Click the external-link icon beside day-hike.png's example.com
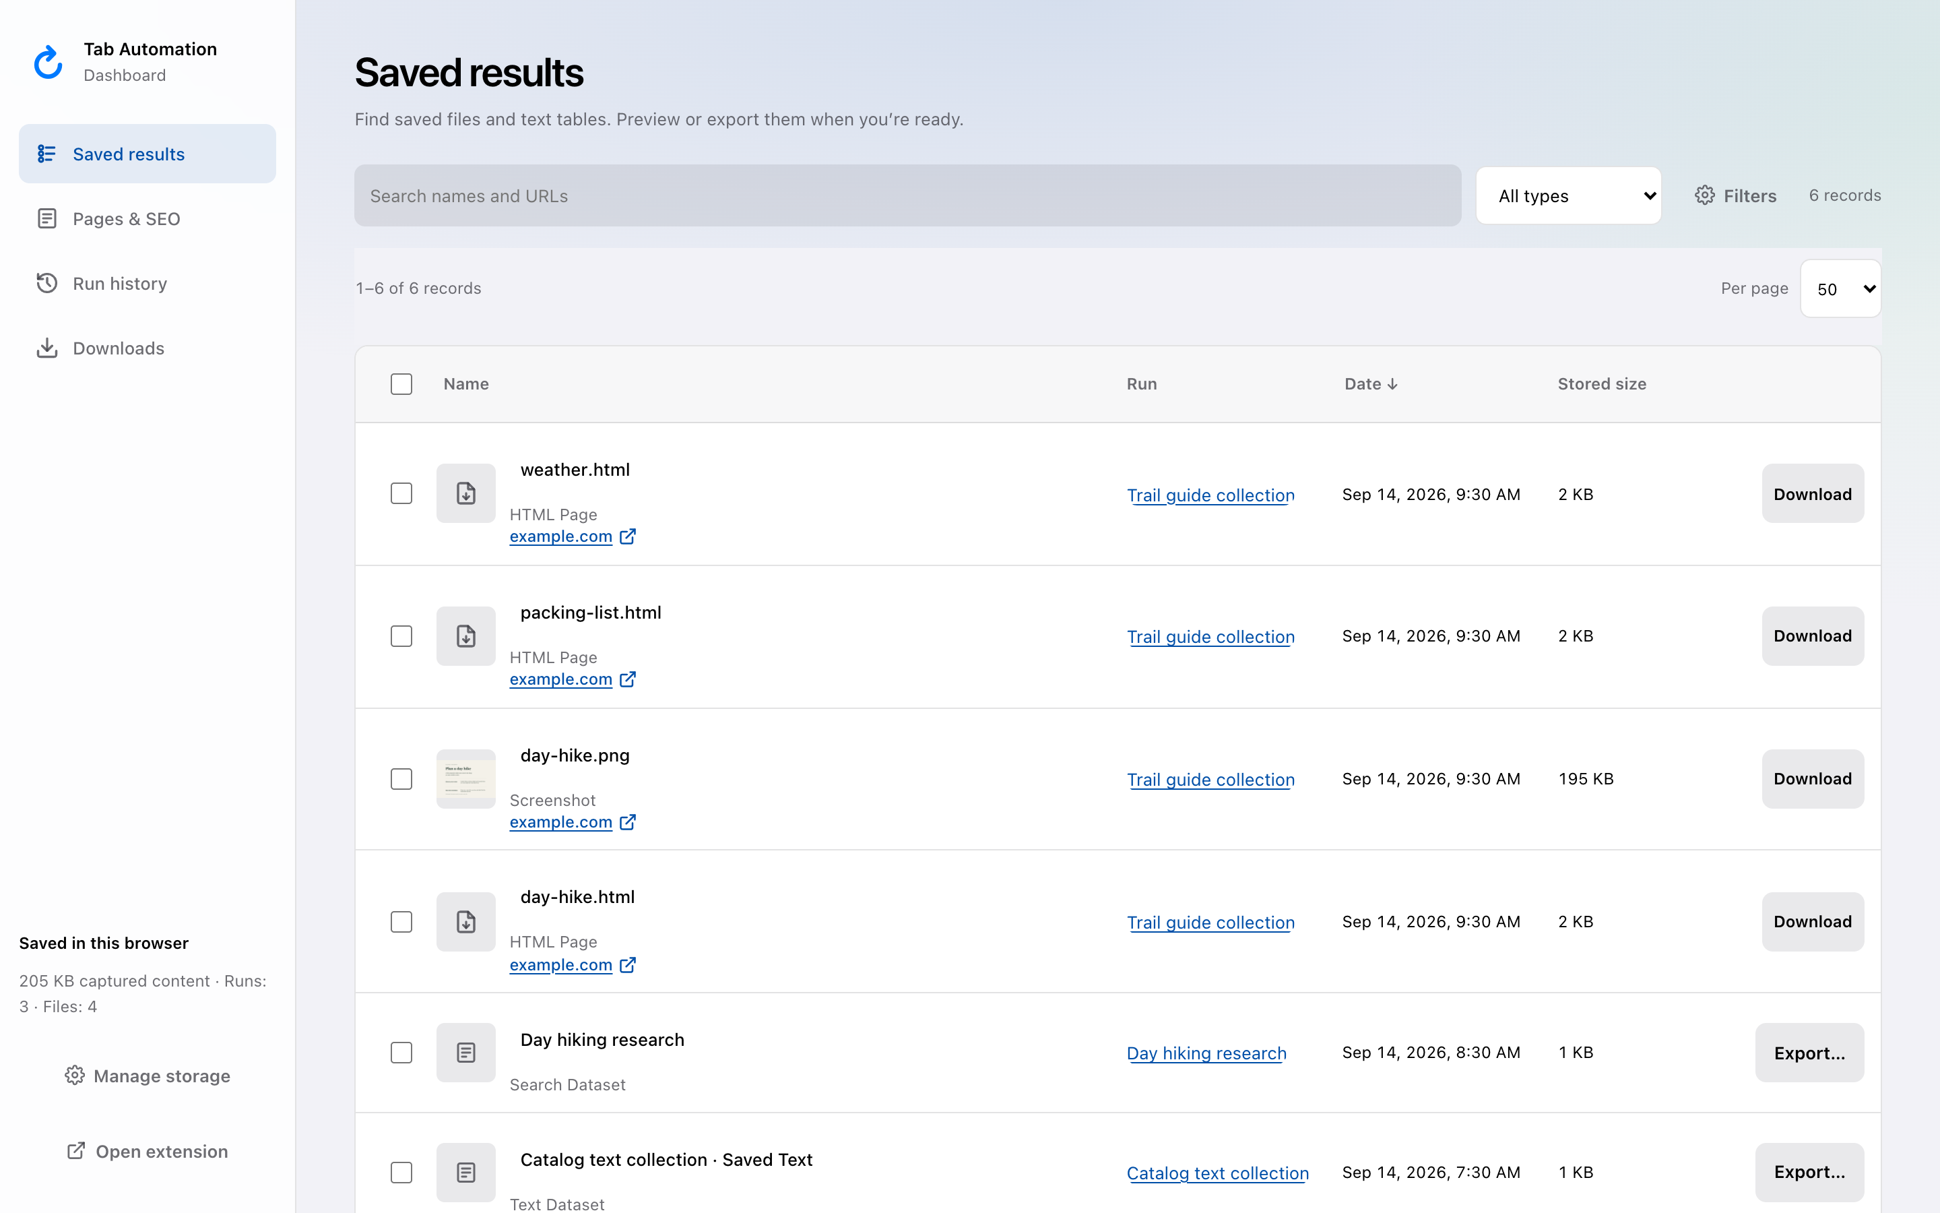The height and width of the screenshot is (1213, 1940). [628, 821]
